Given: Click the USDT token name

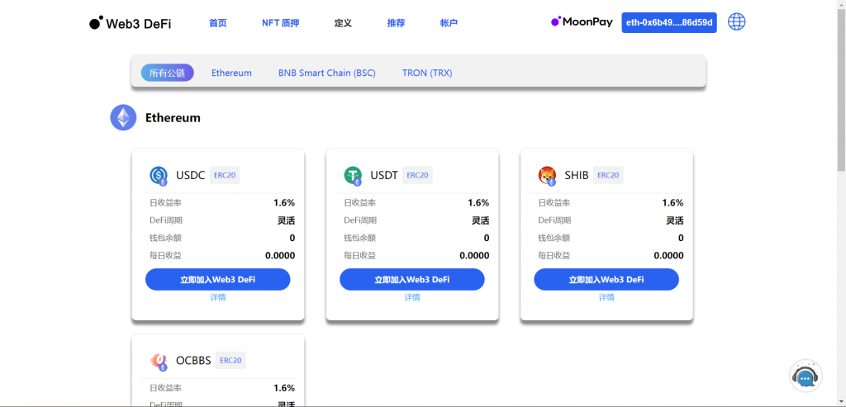Looking at the screenshot, I should 384,175.
